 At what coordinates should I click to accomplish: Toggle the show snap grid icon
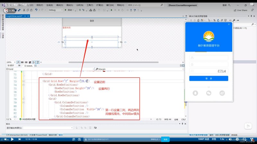click(22, 62)
